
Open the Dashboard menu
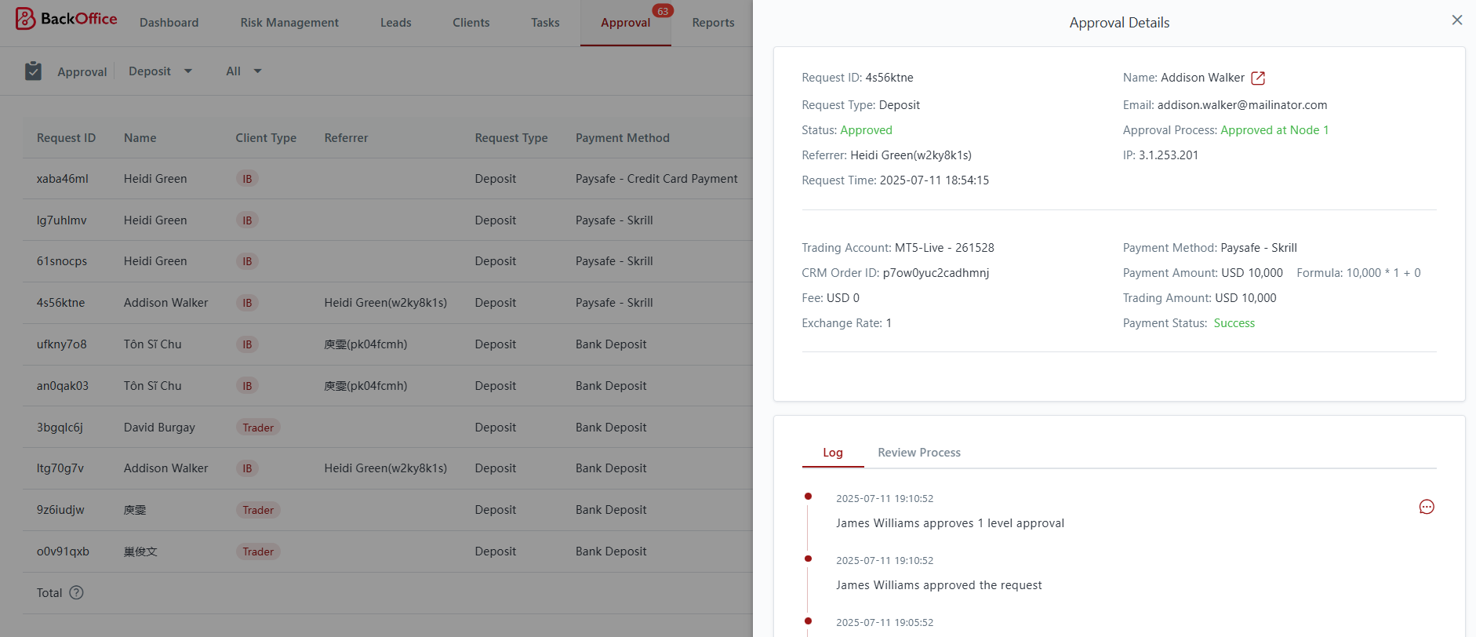click(169, 23)
